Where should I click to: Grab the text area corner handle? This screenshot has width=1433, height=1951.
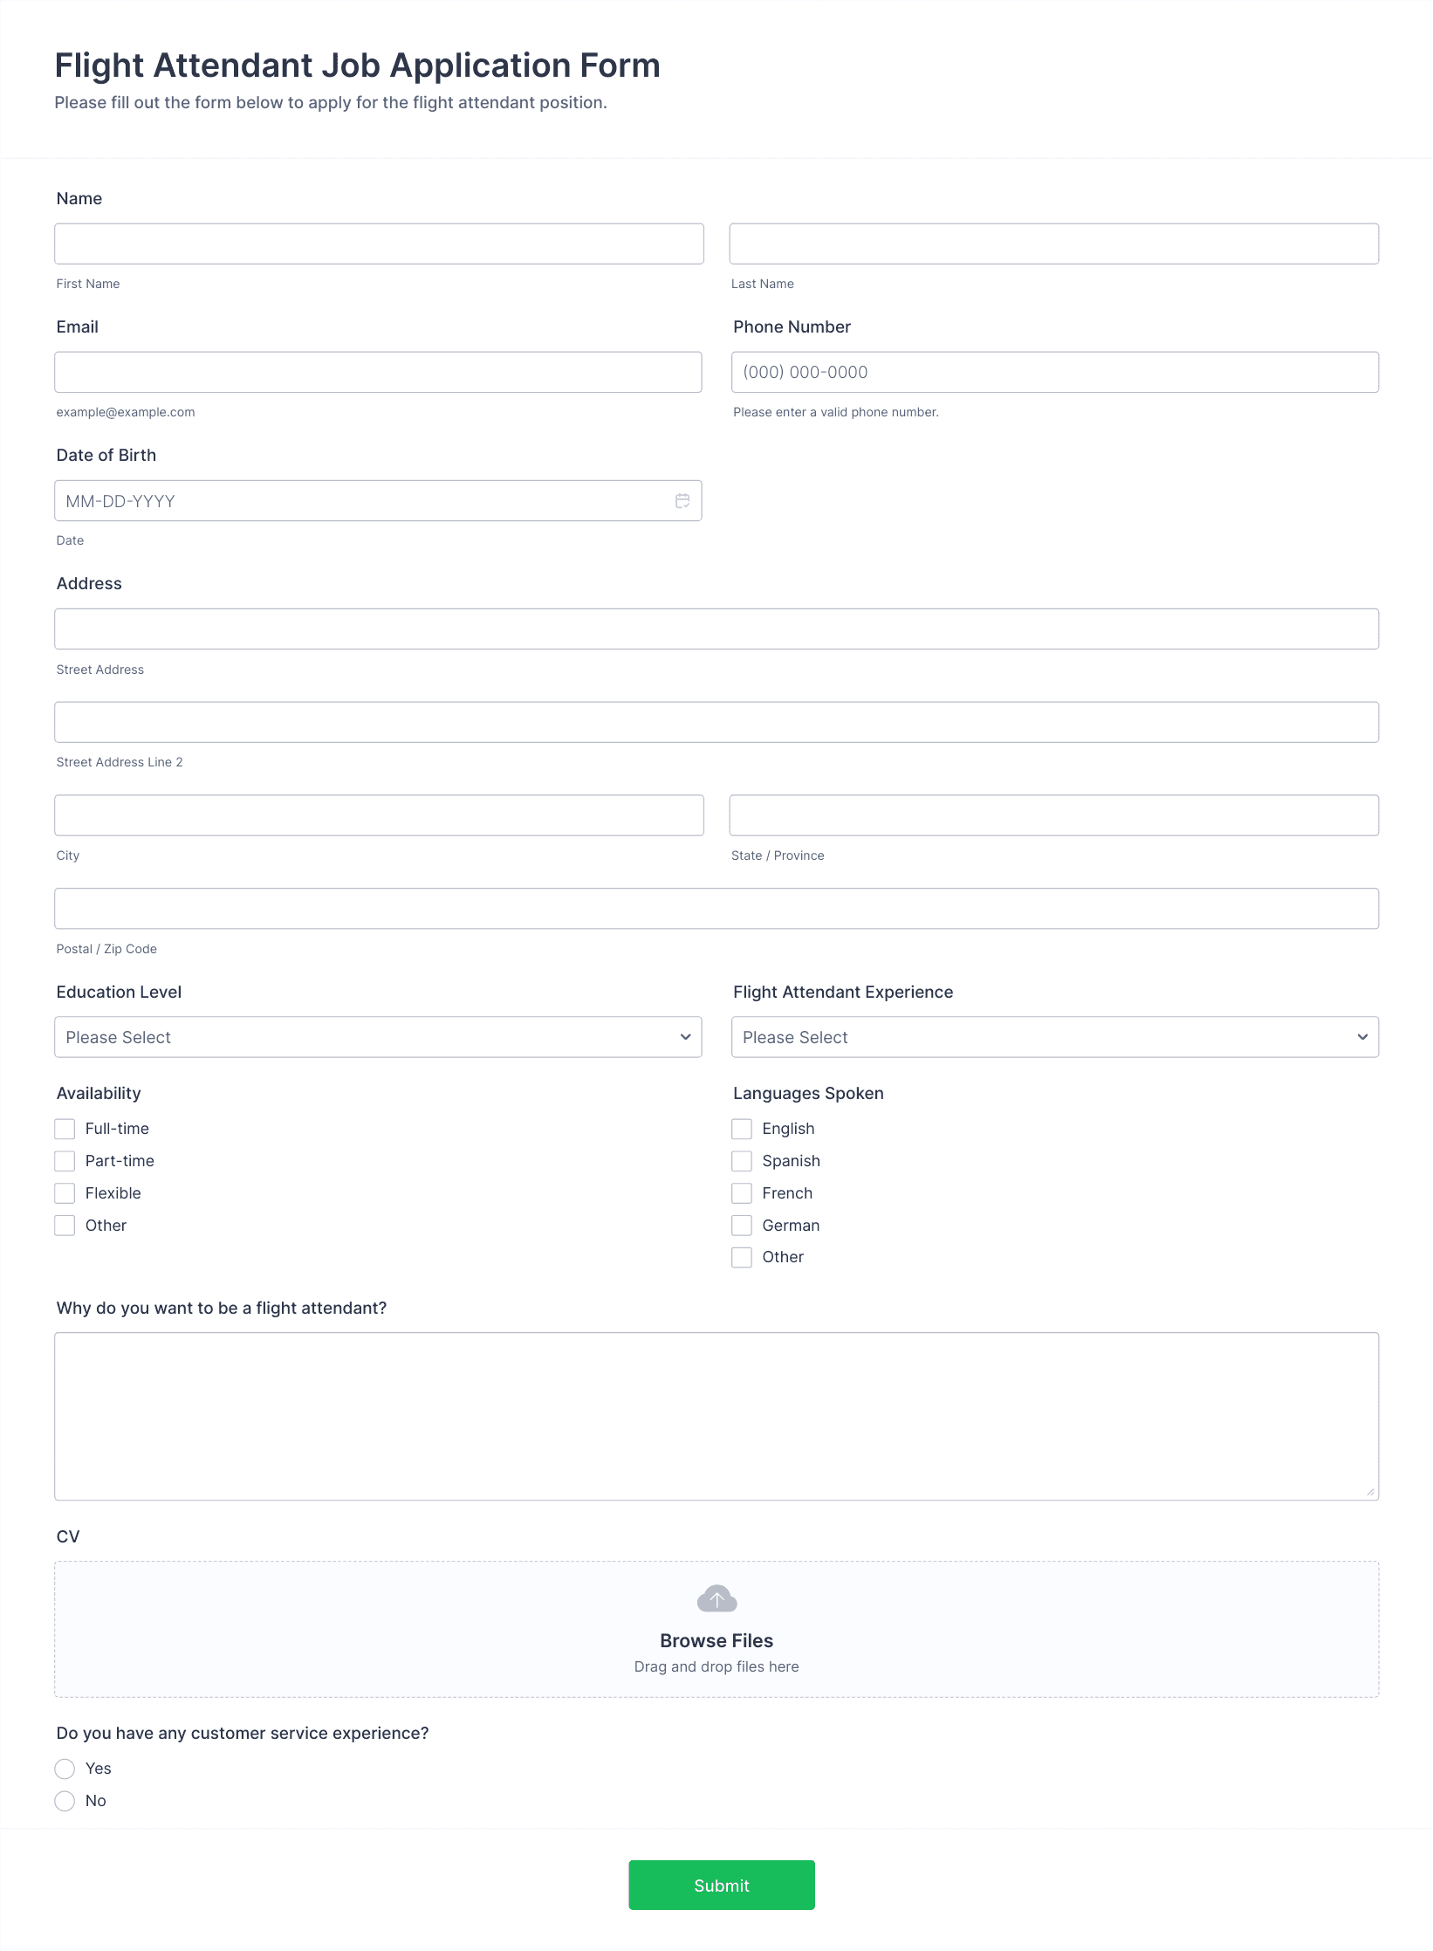(1371, 1493)
